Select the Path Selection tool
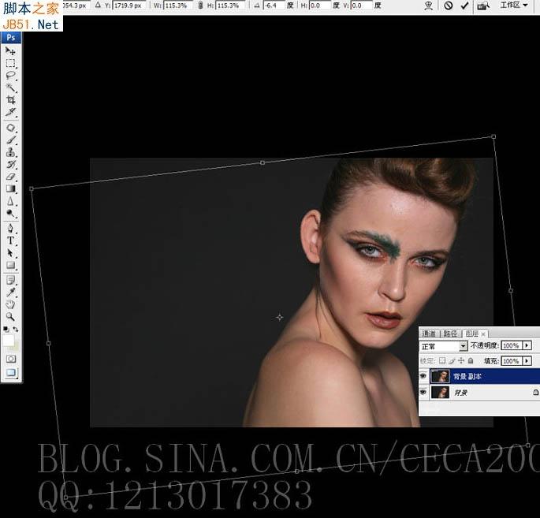Screen dimensions: 540x518 (x=10, y=253)
